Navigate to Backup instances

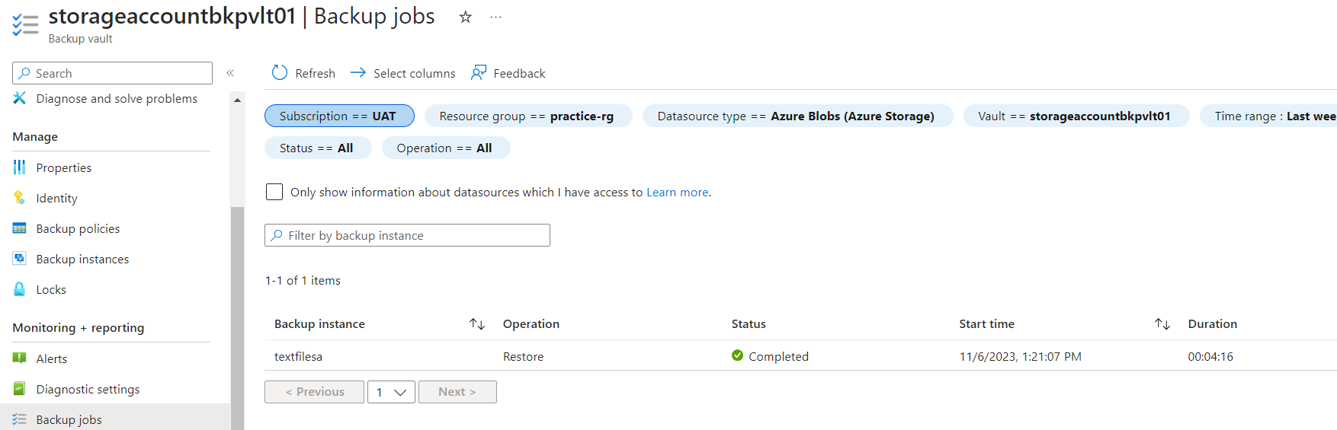[x=82, y=259]
